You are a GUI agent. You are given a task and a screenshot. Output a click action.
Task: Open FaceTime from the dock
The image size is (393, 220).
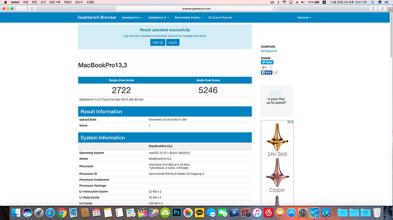coord(223,213)
